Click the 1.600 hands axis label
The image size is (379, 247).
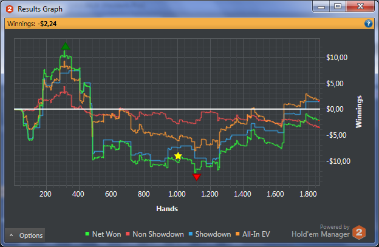point(275,194)
